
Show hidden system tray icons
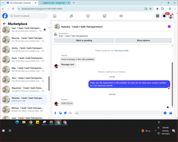[155, 131]
